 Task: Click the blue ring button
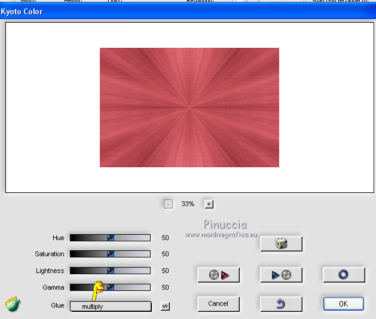tap(344, 275)
